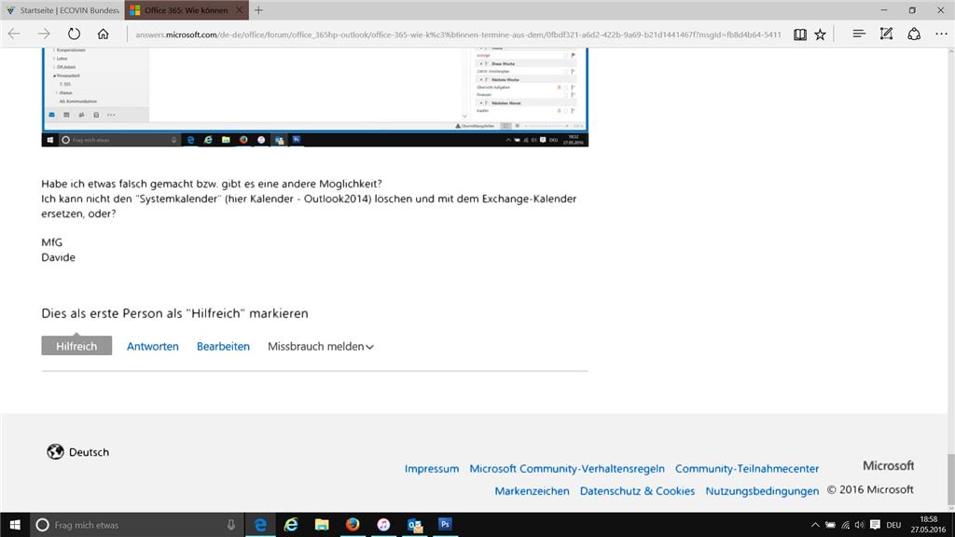Open Edge more actions menu
The image size is (955, 537).
pos(941,34)
